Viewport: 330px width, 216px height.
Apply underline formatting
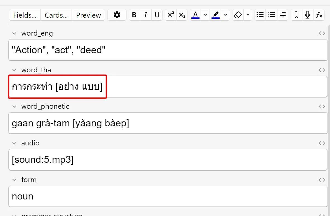coord(157,15)
